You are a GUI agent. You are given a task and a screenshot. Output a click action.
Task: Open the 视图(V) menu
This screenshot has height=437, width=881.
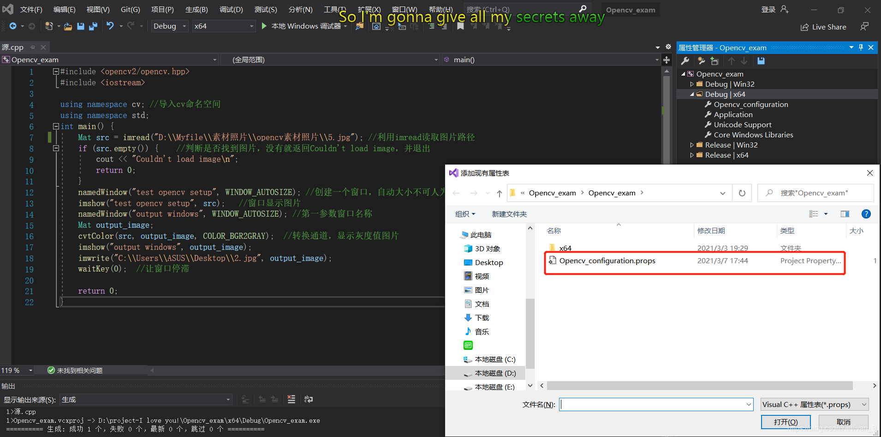tap(98, 10)
